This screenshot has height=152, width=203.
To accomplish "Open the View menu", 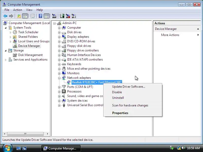I will click(29, 10).
